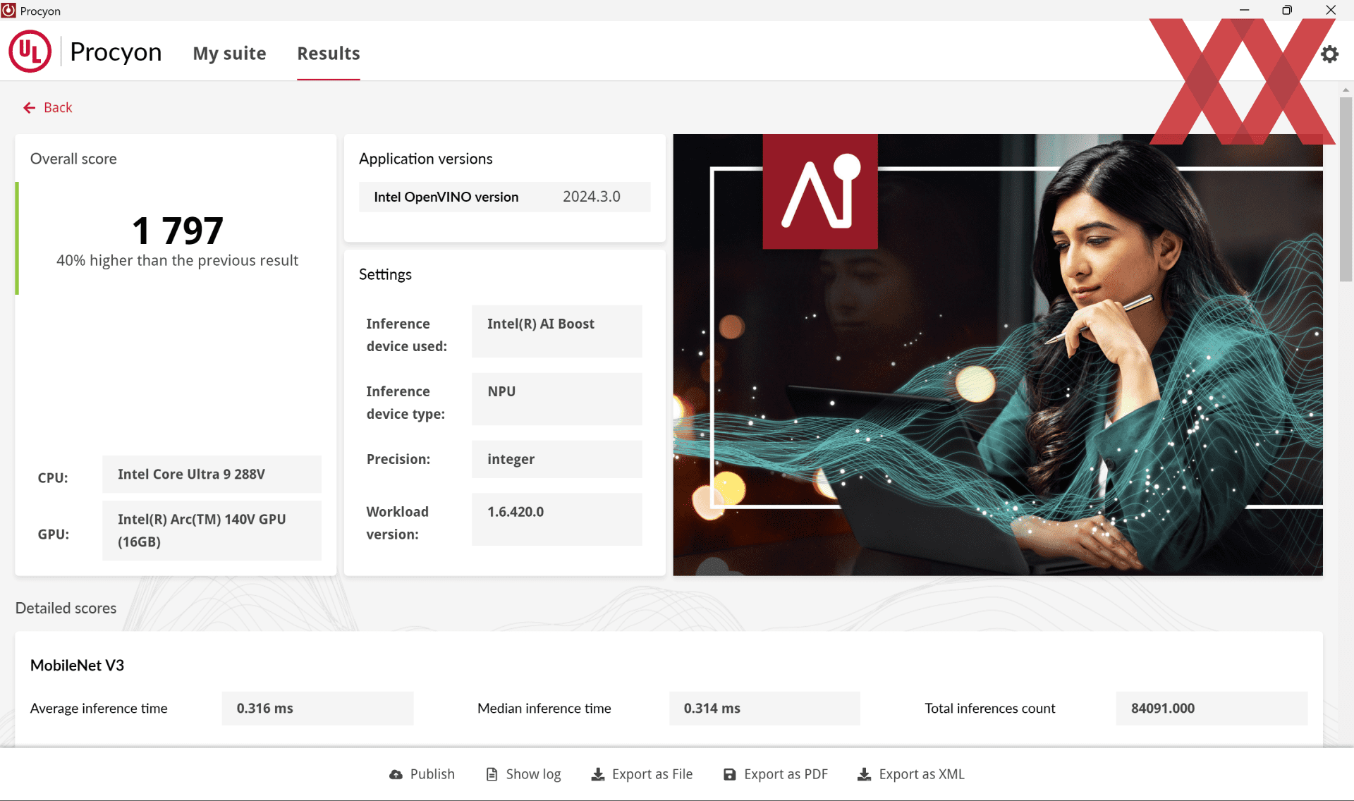Select GPU value Intel(R) Arc(TM) 140V GPU
The width and height of the screenshot is (1354, 801).
pos(212,530)
